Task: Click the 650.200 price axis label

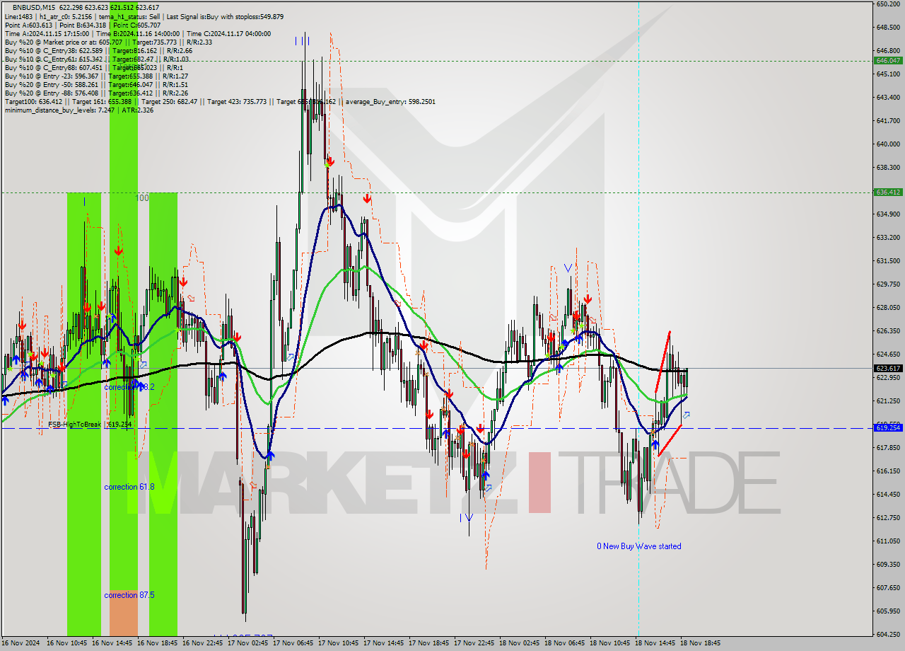Action: pos(888,4)
